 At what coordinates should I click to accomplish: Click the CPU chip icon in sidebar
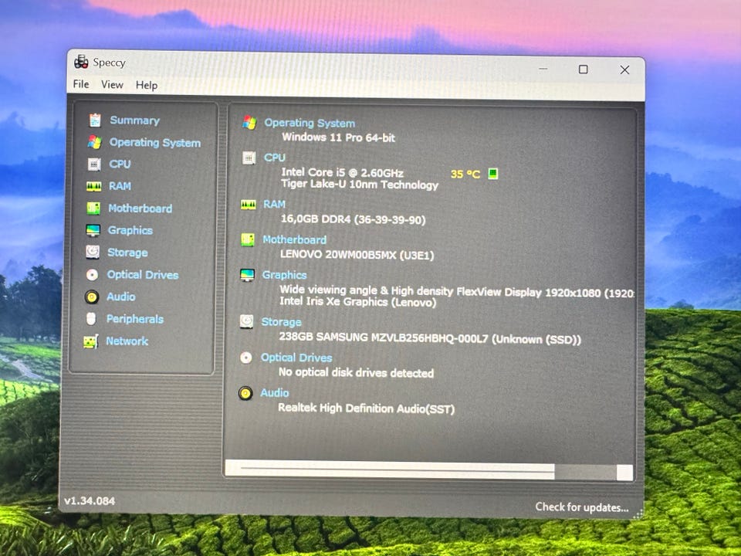(x=94, y=164)
